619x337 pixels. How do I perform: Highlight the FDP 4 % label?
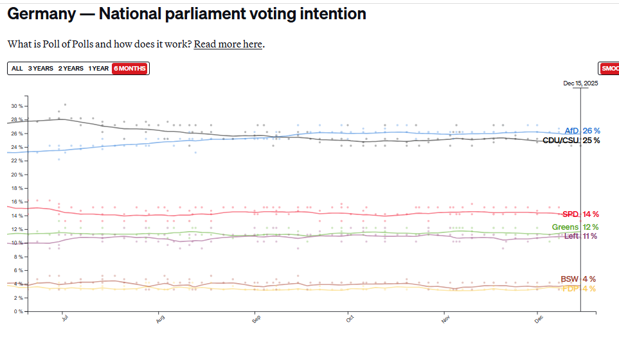(579, 289)
